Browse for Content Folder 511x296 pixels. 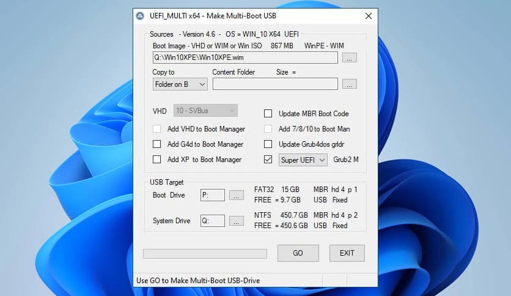[350, 84]
